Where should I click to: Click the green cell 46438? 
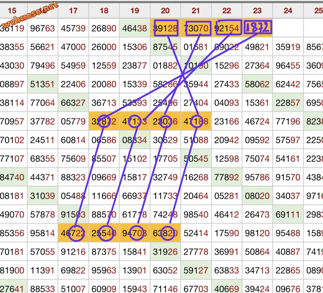[x=135, y=28]
